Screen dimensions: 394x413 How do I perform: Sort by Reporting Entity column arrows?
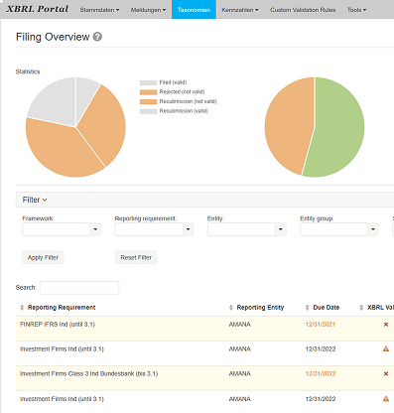(x=231, y=308)
